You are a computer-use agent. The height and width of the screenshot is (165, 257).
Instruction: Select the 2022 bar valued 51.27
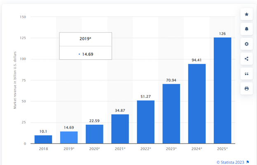[x=145, y=122]
